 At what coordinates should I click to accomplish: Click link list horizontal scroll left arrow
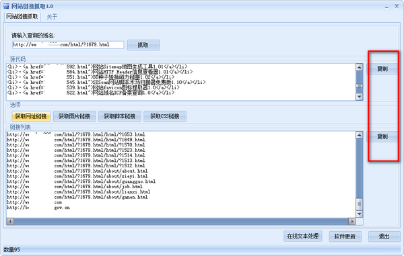pos(10,221)
